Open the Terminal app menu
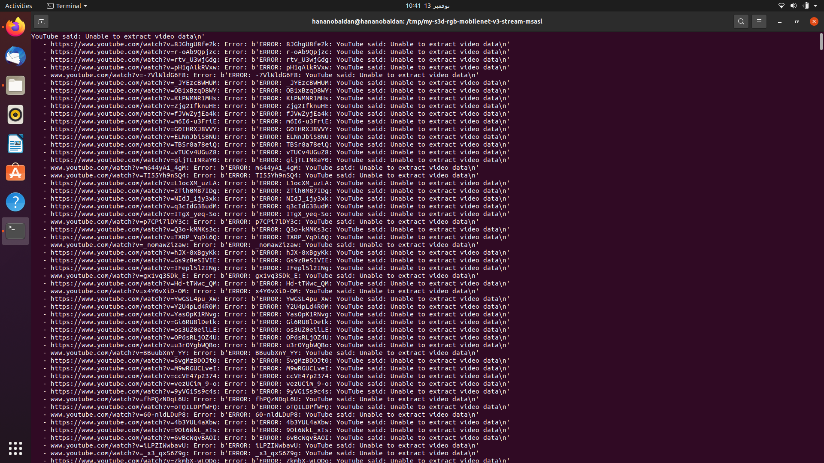The width and height of the screenshot is (824, 463). pos(67,6)
